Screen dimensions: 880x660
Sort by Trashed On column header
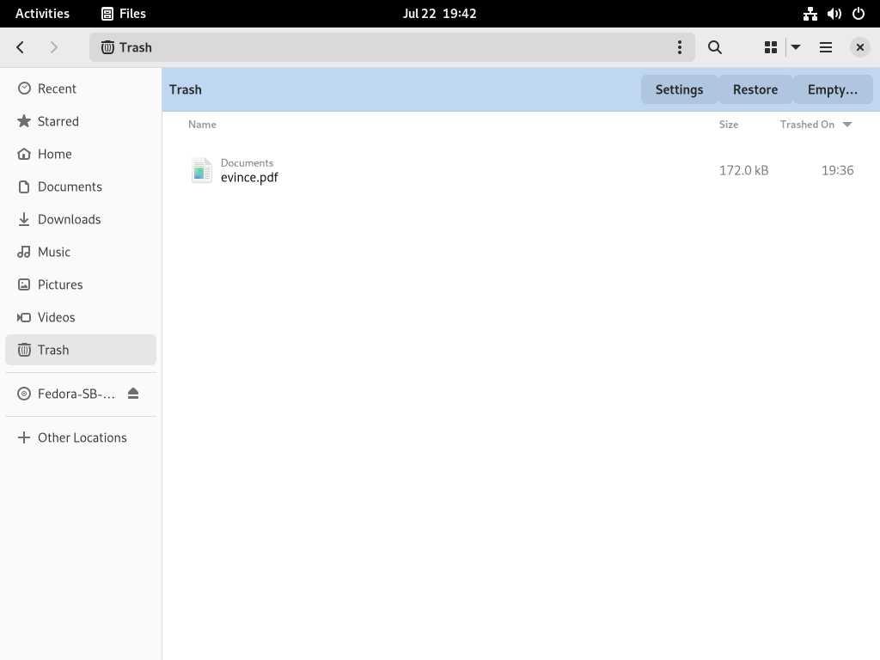click(x=816, y=125)
